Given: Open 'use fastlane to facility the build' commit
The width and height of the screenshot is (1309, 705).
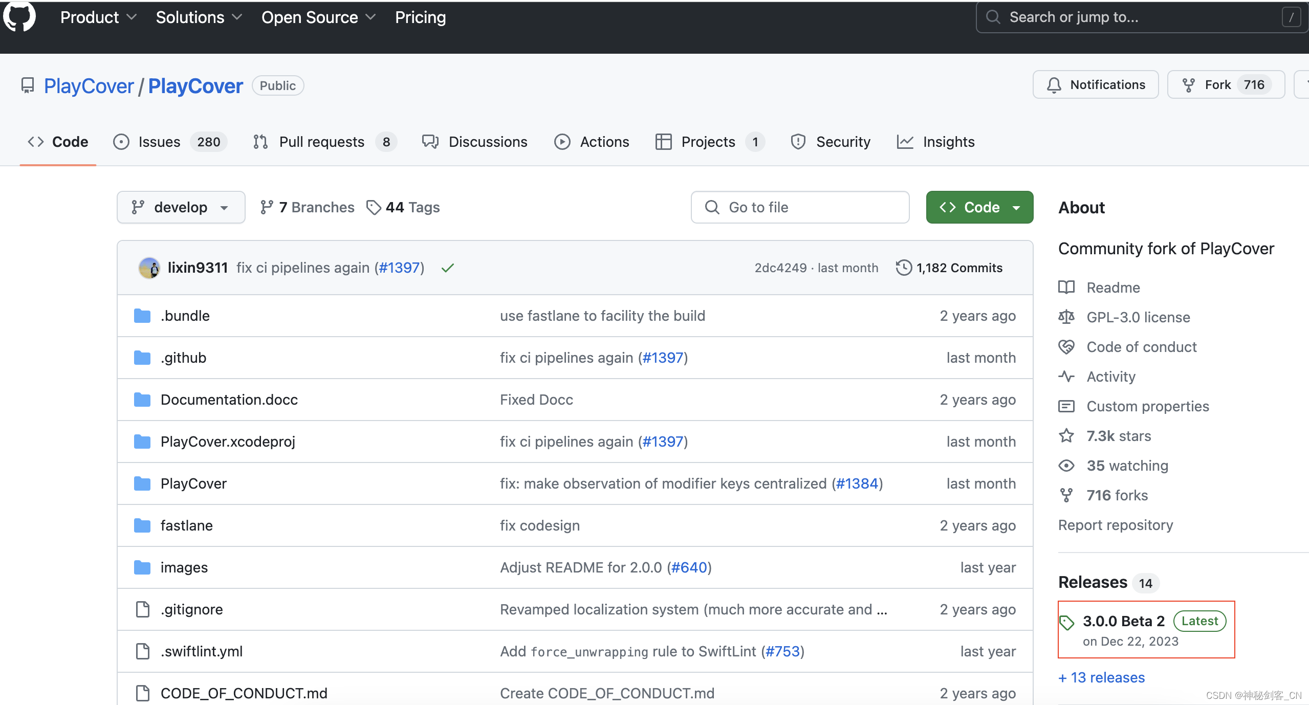Looking at the screenshot, I should pyautogui.click(x=602, y=316).
